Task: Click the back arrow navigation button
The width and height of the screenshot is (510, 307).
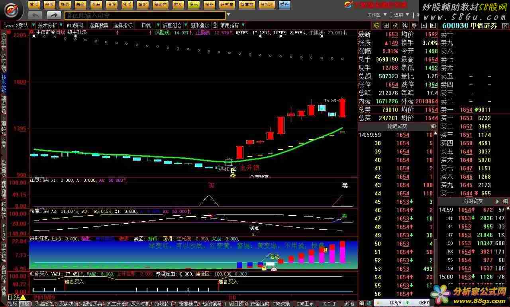Action: pyautogui.click(x=35, y=15)
